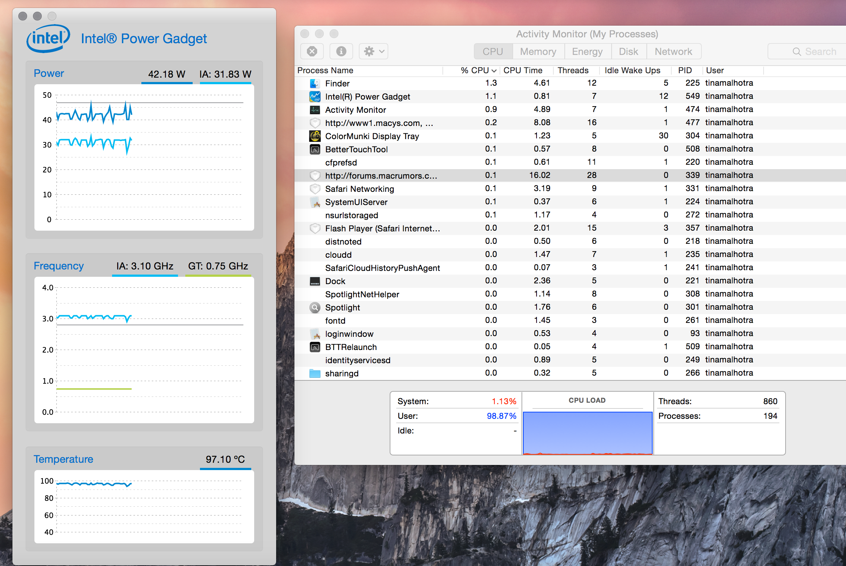This screenshot has height=566, width=846.
Task: Switch to the Network tab
Action: click(x=674, y=51)
